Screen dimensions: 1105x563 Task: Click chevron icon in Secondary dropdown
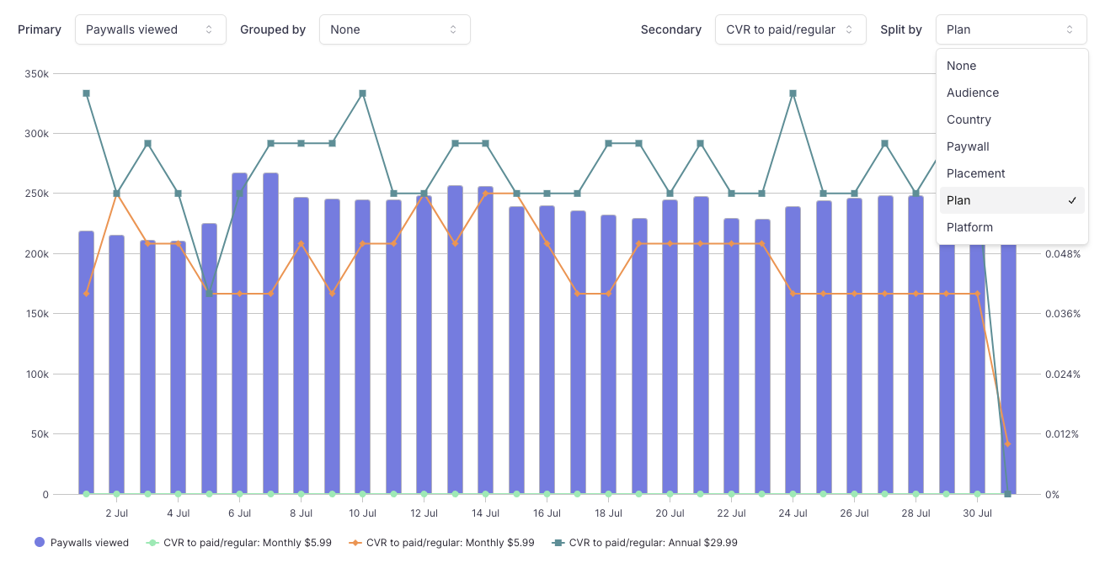click(x=849, y=29)
